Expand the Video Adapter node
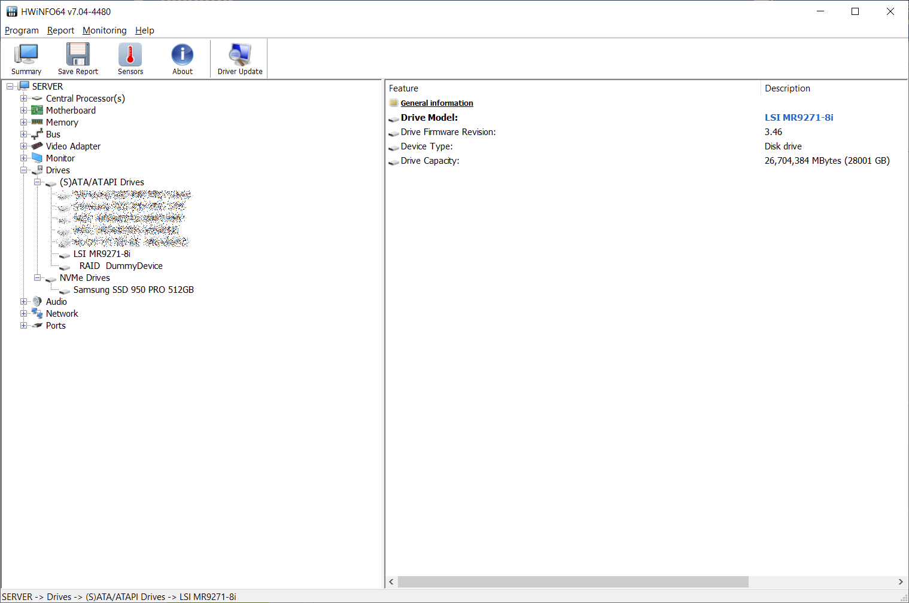 [x=23, y=146]
